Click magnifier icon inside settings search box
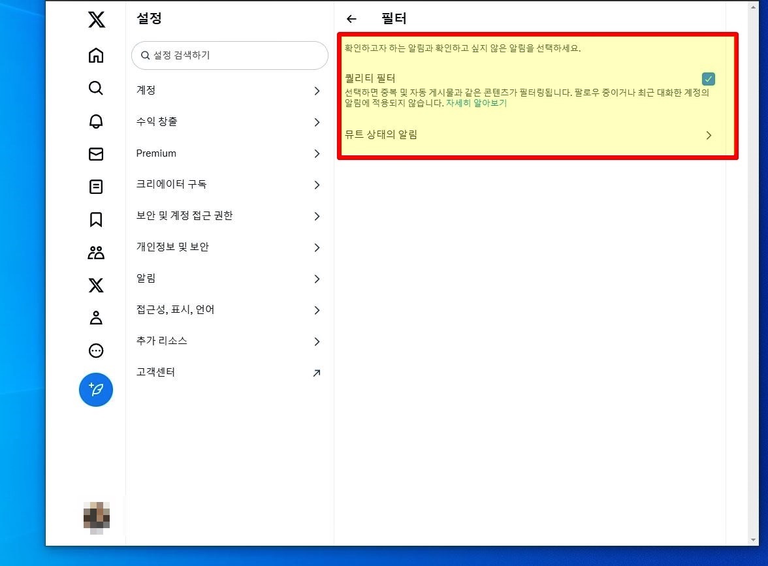The image size is (768, 566). pyautogui.click(x=146, y=55)
